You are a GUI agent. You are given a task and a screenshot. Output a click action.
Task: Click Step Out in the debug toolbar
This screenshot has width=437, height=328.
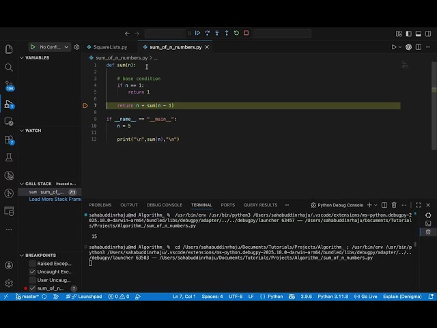[227, 33]
